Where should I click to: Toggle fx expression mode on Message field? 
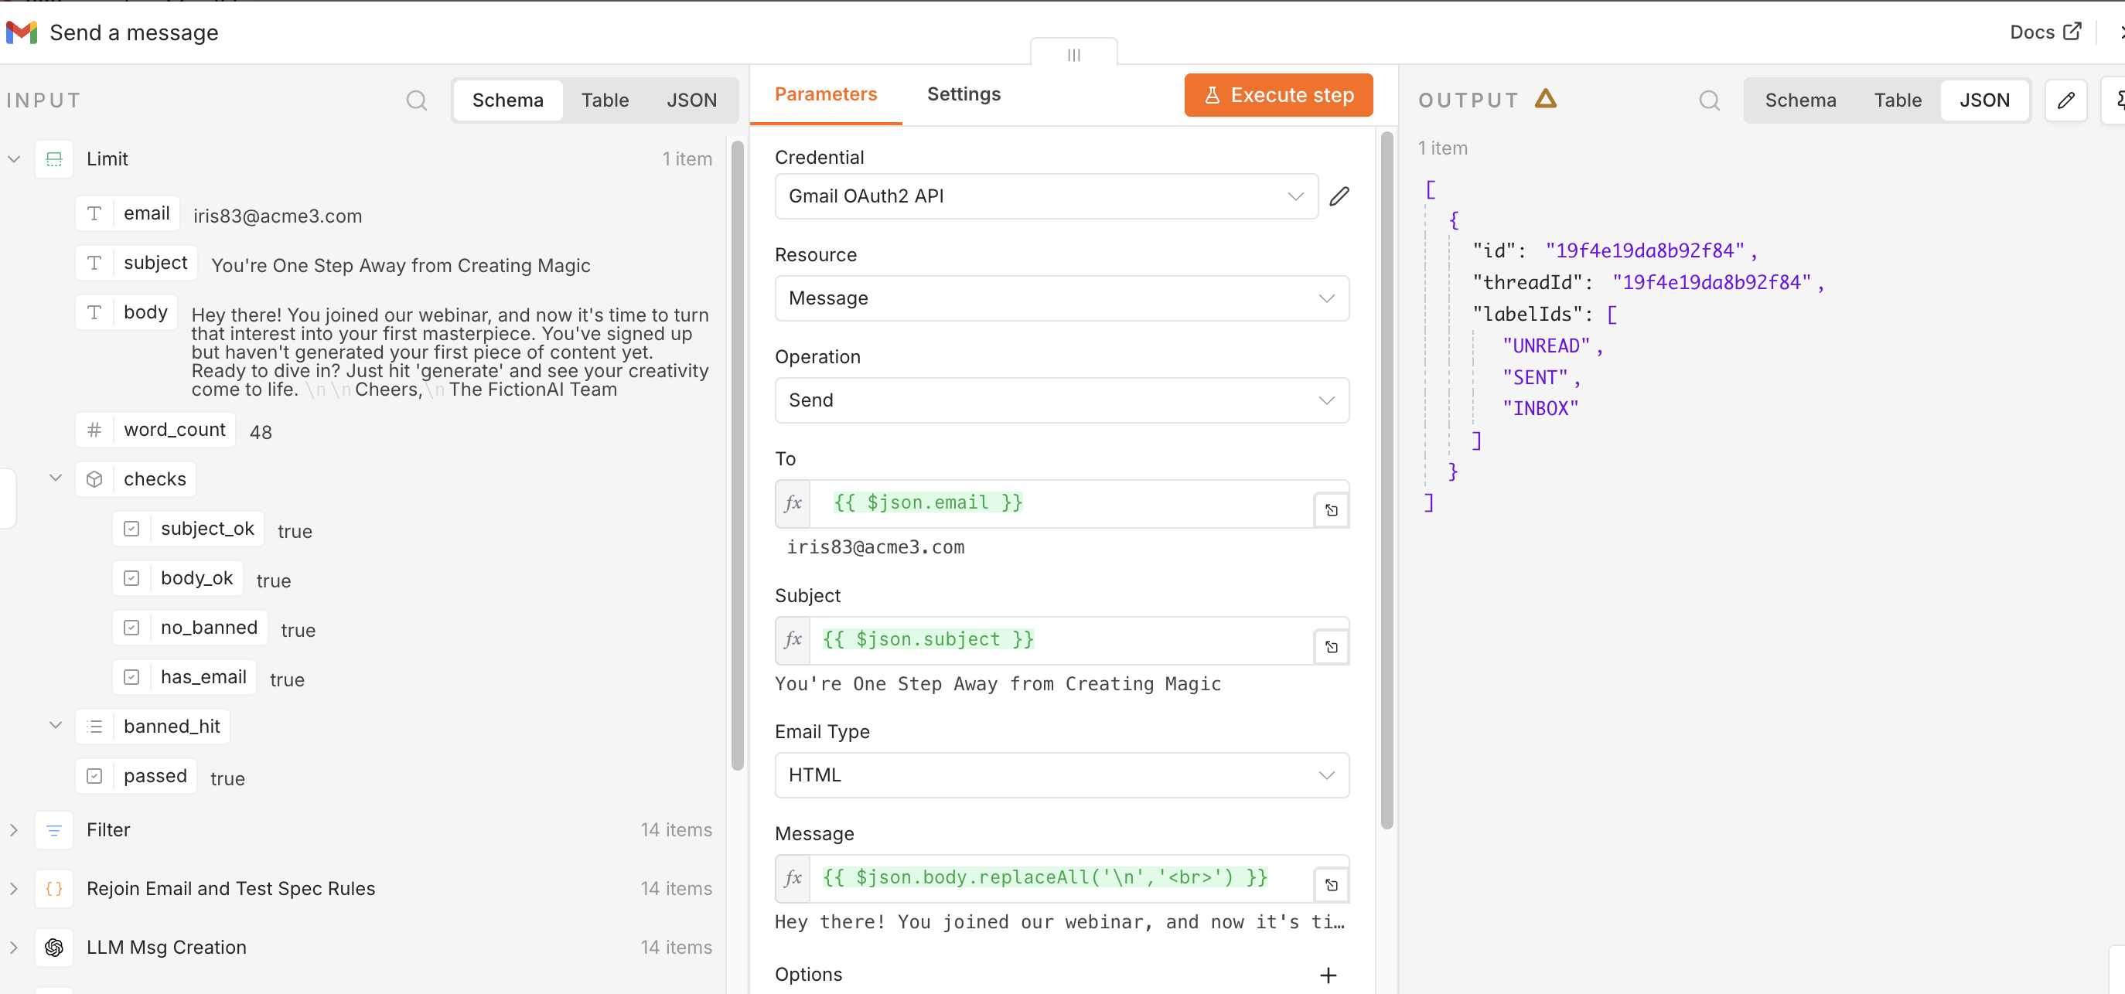coord(793,879)
